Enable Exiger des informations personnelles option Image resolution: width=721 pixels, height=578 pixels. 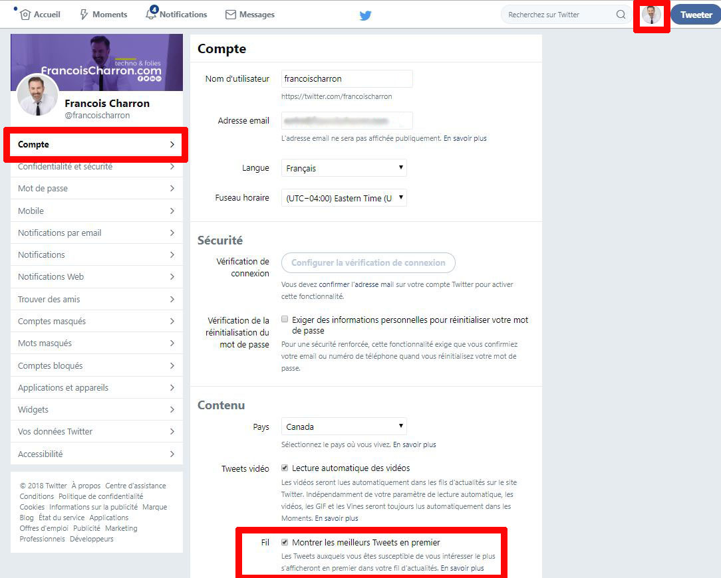coord(285,318)
